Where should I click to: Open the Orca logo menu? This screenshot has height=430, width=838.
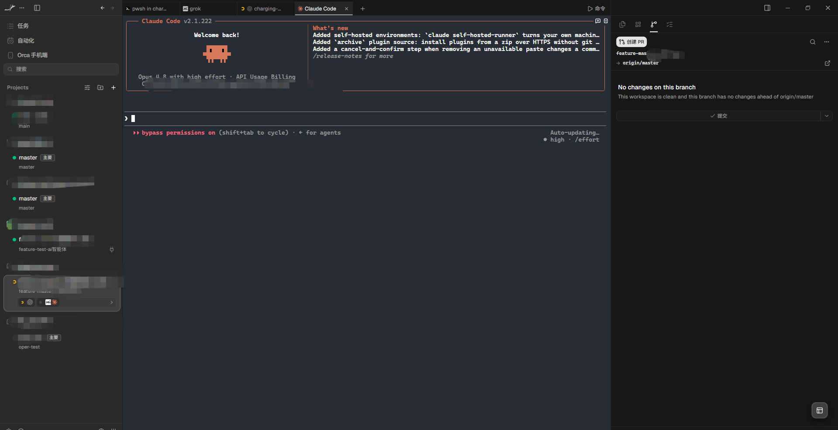pyautogui.click(x=10, y=8)
